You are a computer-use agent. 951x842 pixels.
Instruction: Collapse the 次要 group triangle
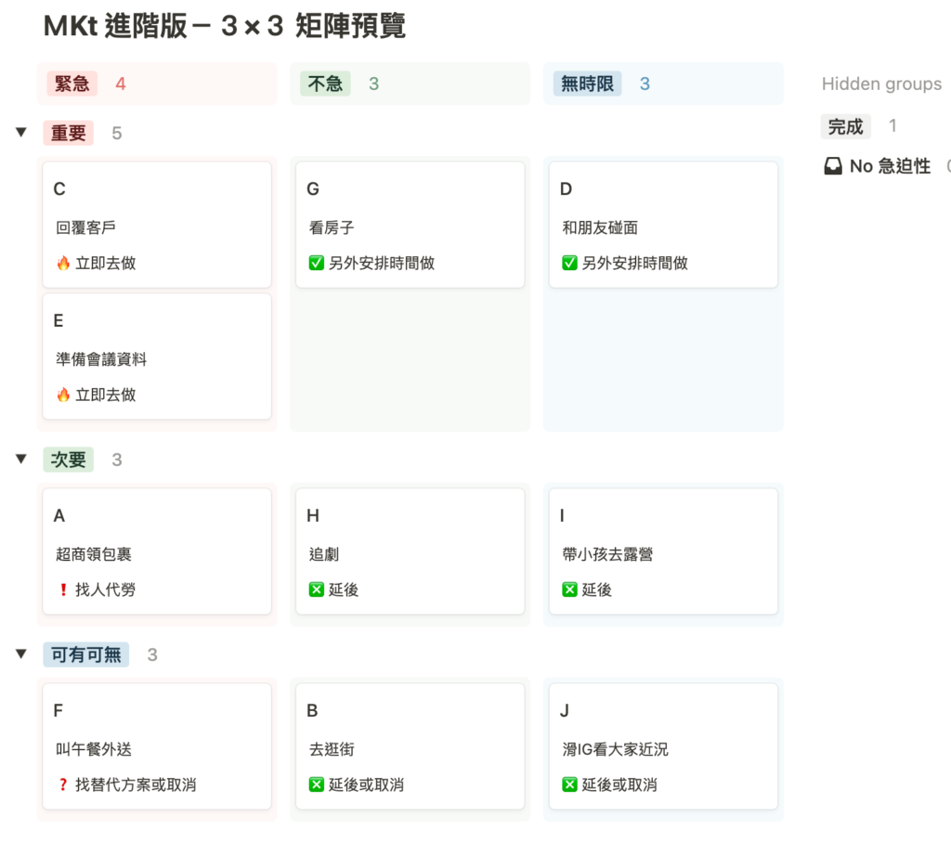click(21, 459)
